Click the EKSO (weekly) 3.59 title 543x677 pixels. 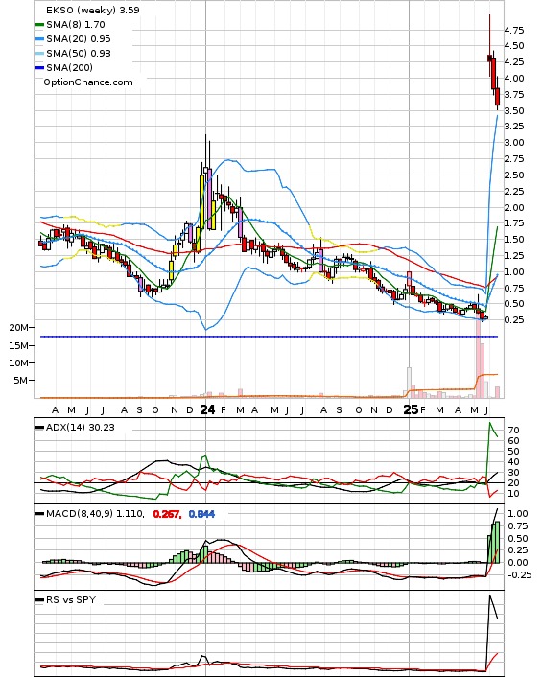tap(93, 10)
